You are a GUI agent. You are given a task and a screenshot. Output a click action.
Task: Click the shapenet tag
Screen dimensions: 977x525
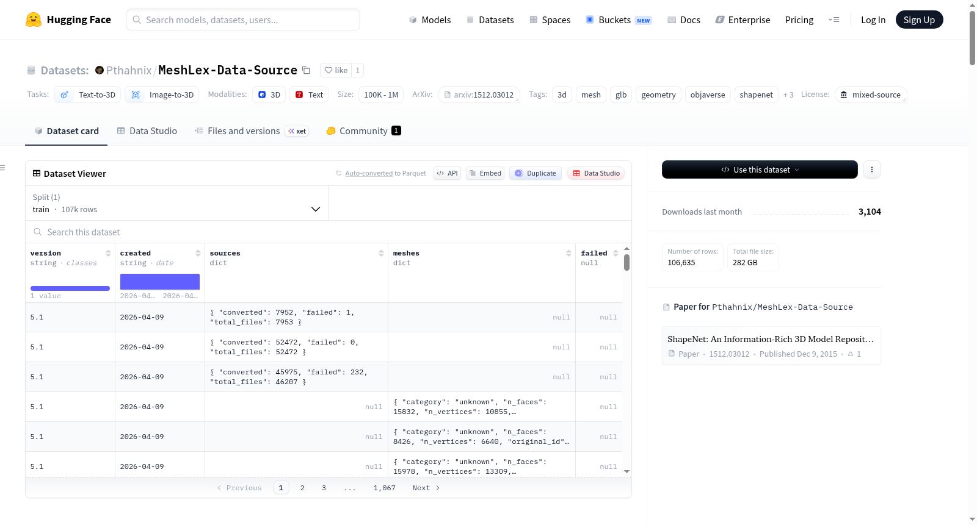(756, 95)
